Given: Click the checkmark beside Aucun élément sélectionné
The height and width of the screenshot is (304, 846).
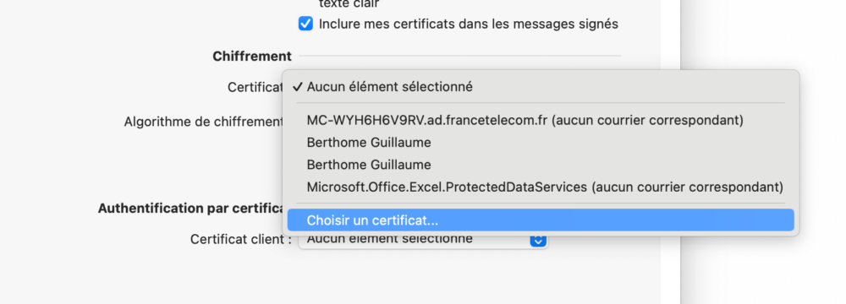Looking at the screenshot, I should [x=297, y=87].
